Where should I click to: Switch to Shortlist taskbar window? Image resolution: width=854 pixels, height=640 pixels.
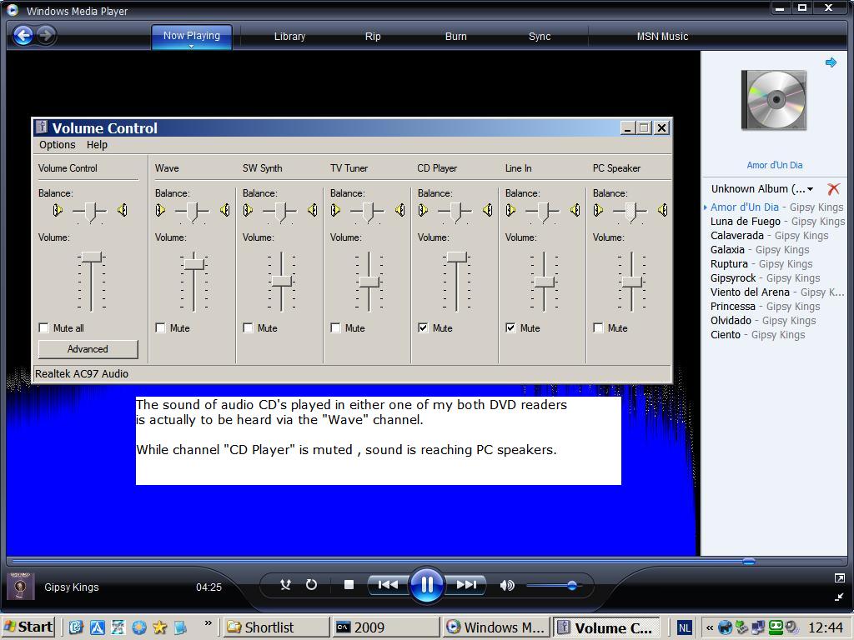[x=276, y=627]
